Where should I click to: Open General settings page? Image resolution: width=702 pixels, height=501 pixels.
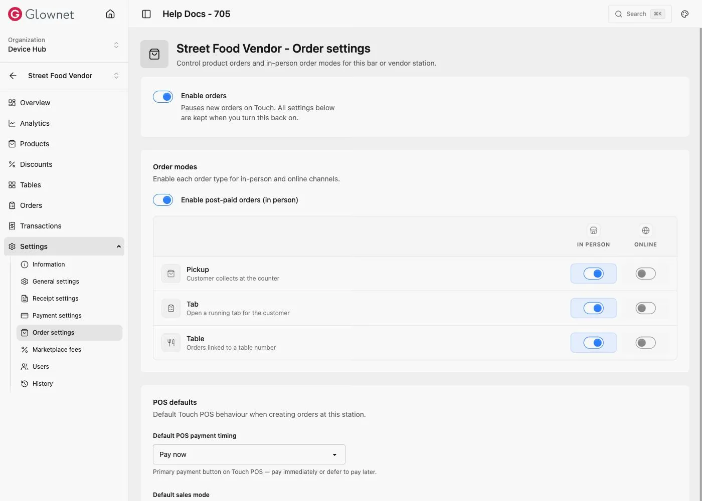(x=69, y=282)
